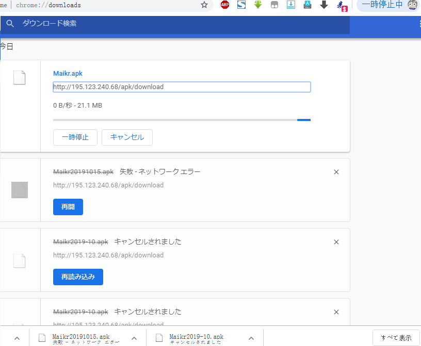Show all downloads with すべて表示
The width and height of the screenshot is (421, 346).
tap(396, 338)
